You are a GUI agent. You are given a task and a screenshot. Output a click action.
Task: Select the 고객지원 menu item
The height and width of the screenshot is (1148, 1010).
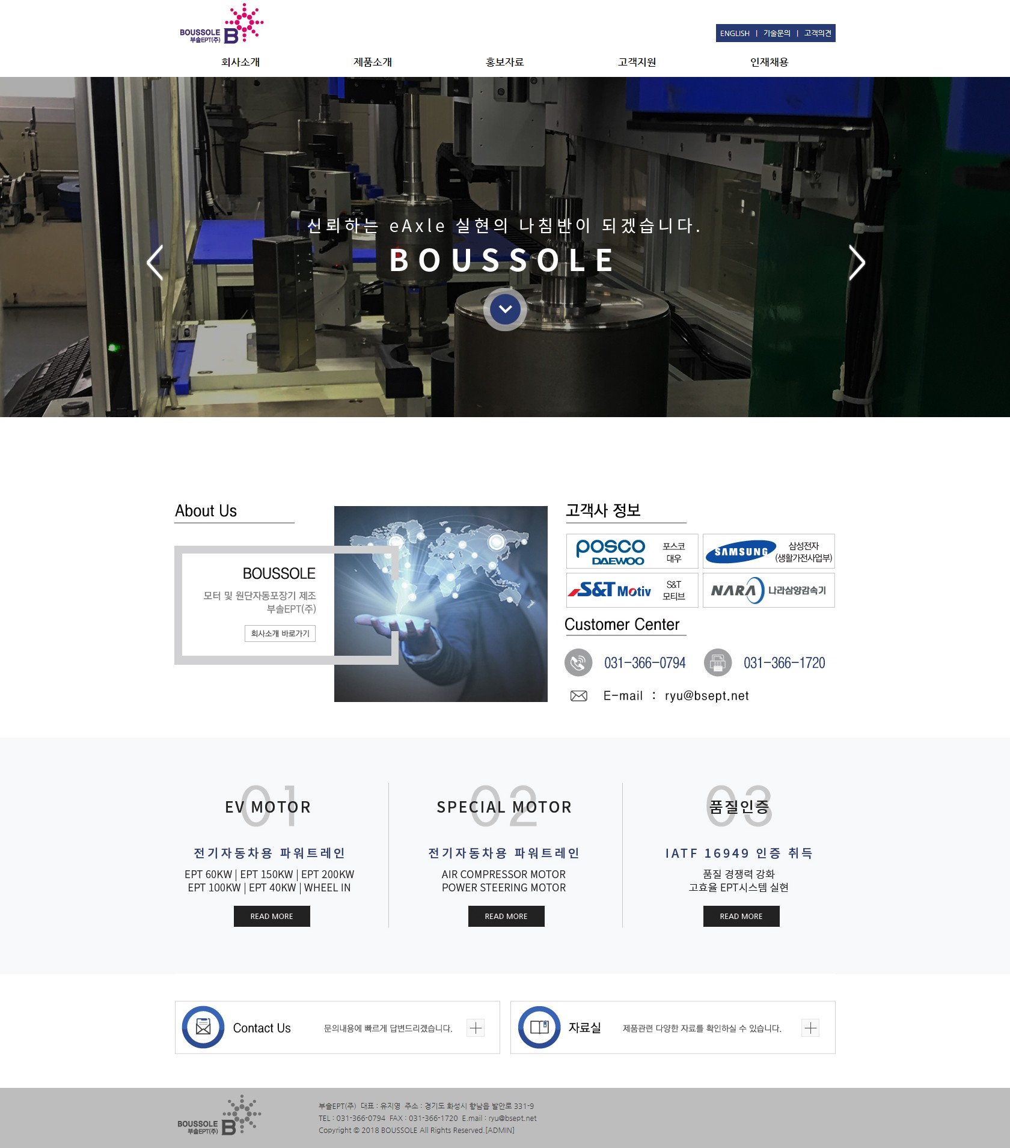(637, 62)
